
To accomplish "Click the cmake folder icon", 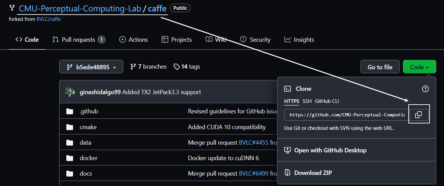I will click(x=70, y=127).
